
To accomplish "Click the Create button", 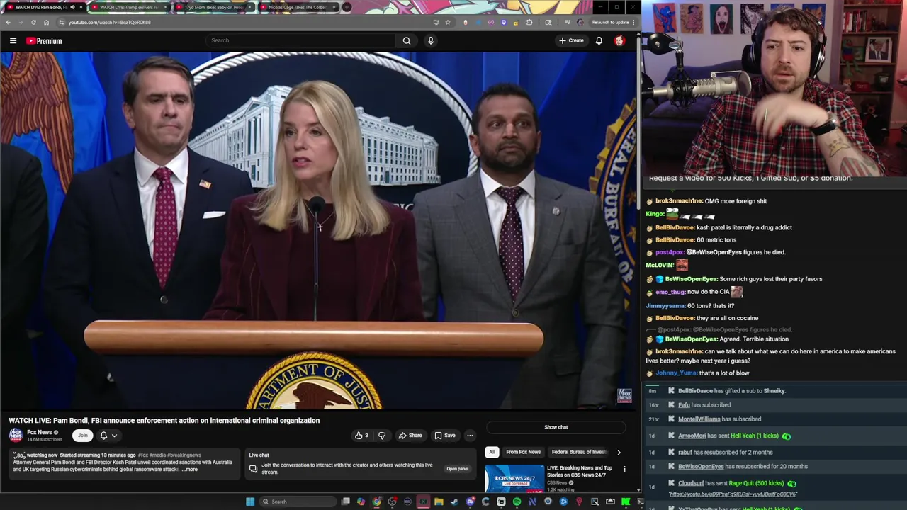I will 571,40.
